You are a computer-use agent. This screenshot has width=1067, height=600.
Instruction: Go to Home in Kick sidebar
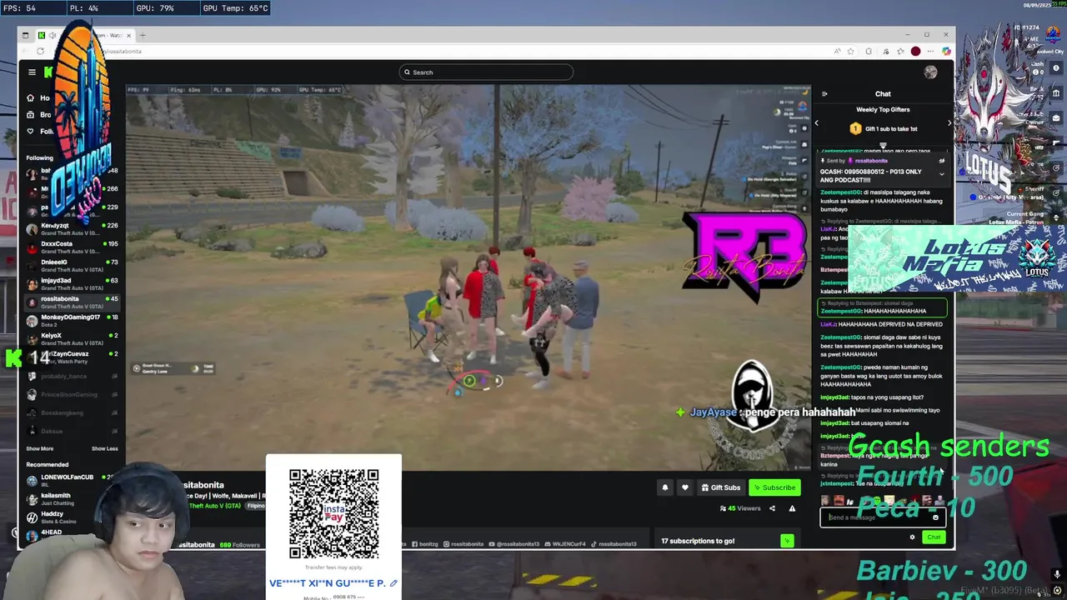coord(38,98)
